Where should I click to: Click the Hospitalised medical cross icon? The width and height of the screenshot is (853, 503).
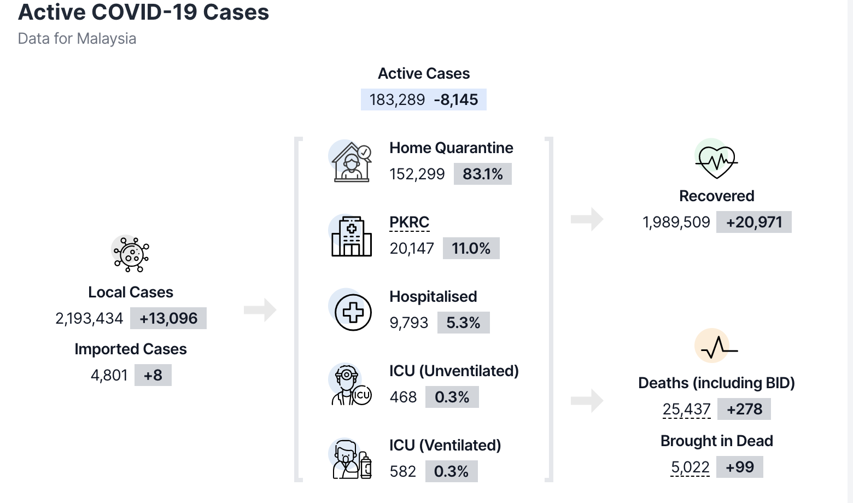click(x=353, y=312)
